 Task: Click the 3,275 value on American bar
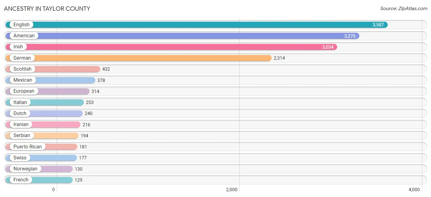(350, 36)
